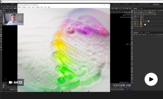Click the light gray layer swatch on Stage row
163x99 pixels.
click(141, 25)
